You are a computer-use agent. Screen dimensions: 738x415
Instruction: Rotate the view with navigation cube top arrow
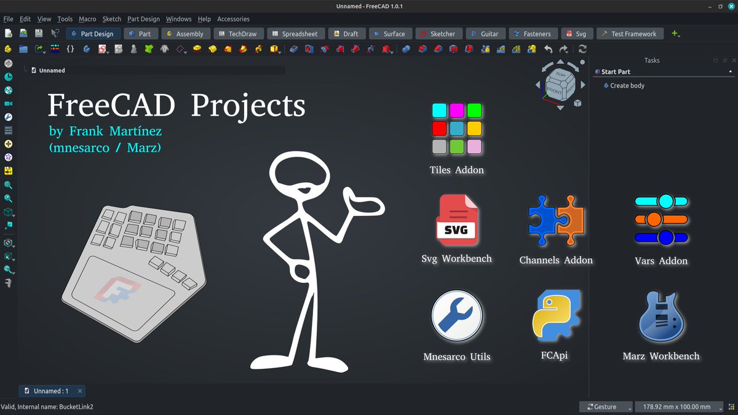[x=560, y=62]
